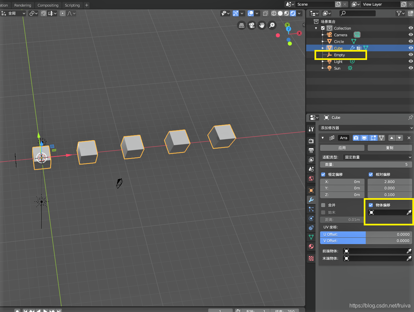Add a new workspace tab

coord(87,5)
